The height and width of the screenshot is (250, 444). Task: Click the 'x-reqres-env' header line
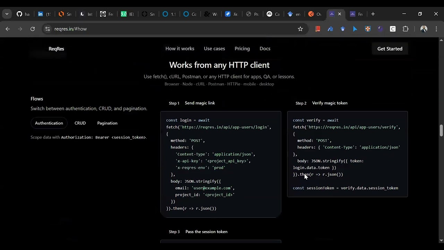click(200, 167)
